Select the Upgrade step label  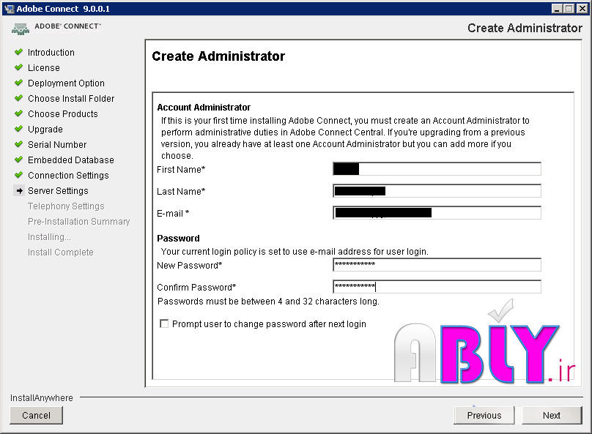[x=45, y=130]
